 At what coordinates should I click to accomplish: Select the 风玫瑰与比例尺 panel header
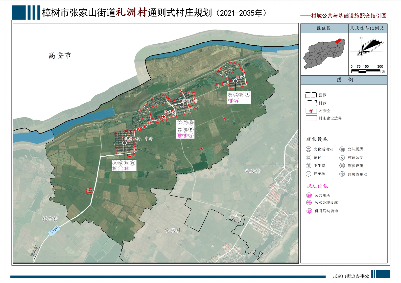click(x=367, y=28)
